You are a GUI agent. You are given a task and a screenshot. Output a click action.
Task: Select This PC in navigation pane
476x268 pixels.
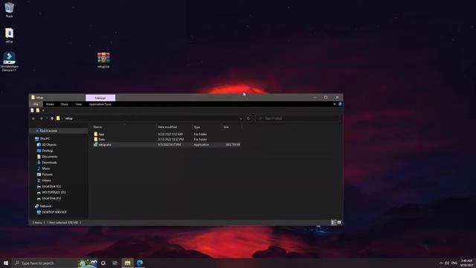[45, 138]
